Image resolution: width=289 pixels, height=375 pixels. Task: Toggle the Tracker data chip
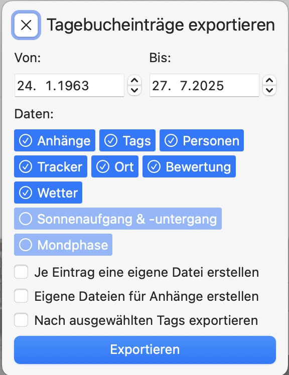51,166
